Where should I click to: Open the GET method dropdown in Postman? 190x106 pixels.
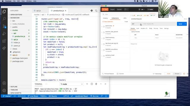click(x=137, y=24)
